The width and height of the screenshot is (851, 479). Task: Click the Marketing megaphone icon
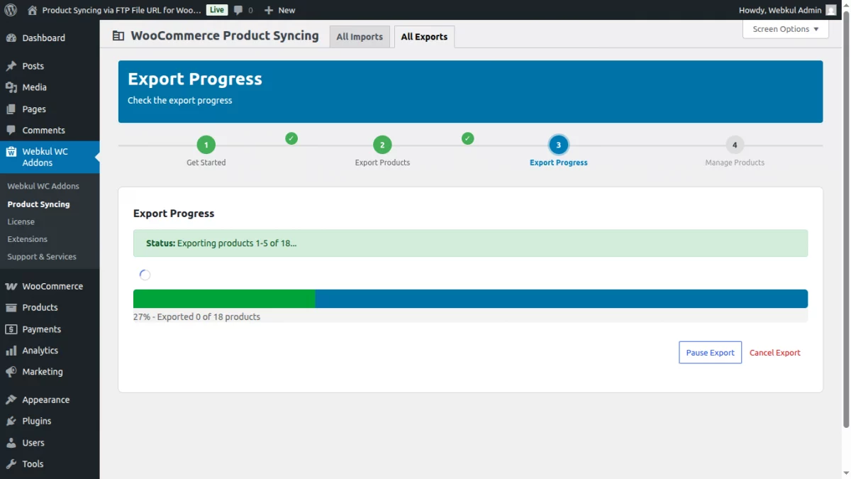click(x=10, y=371)
